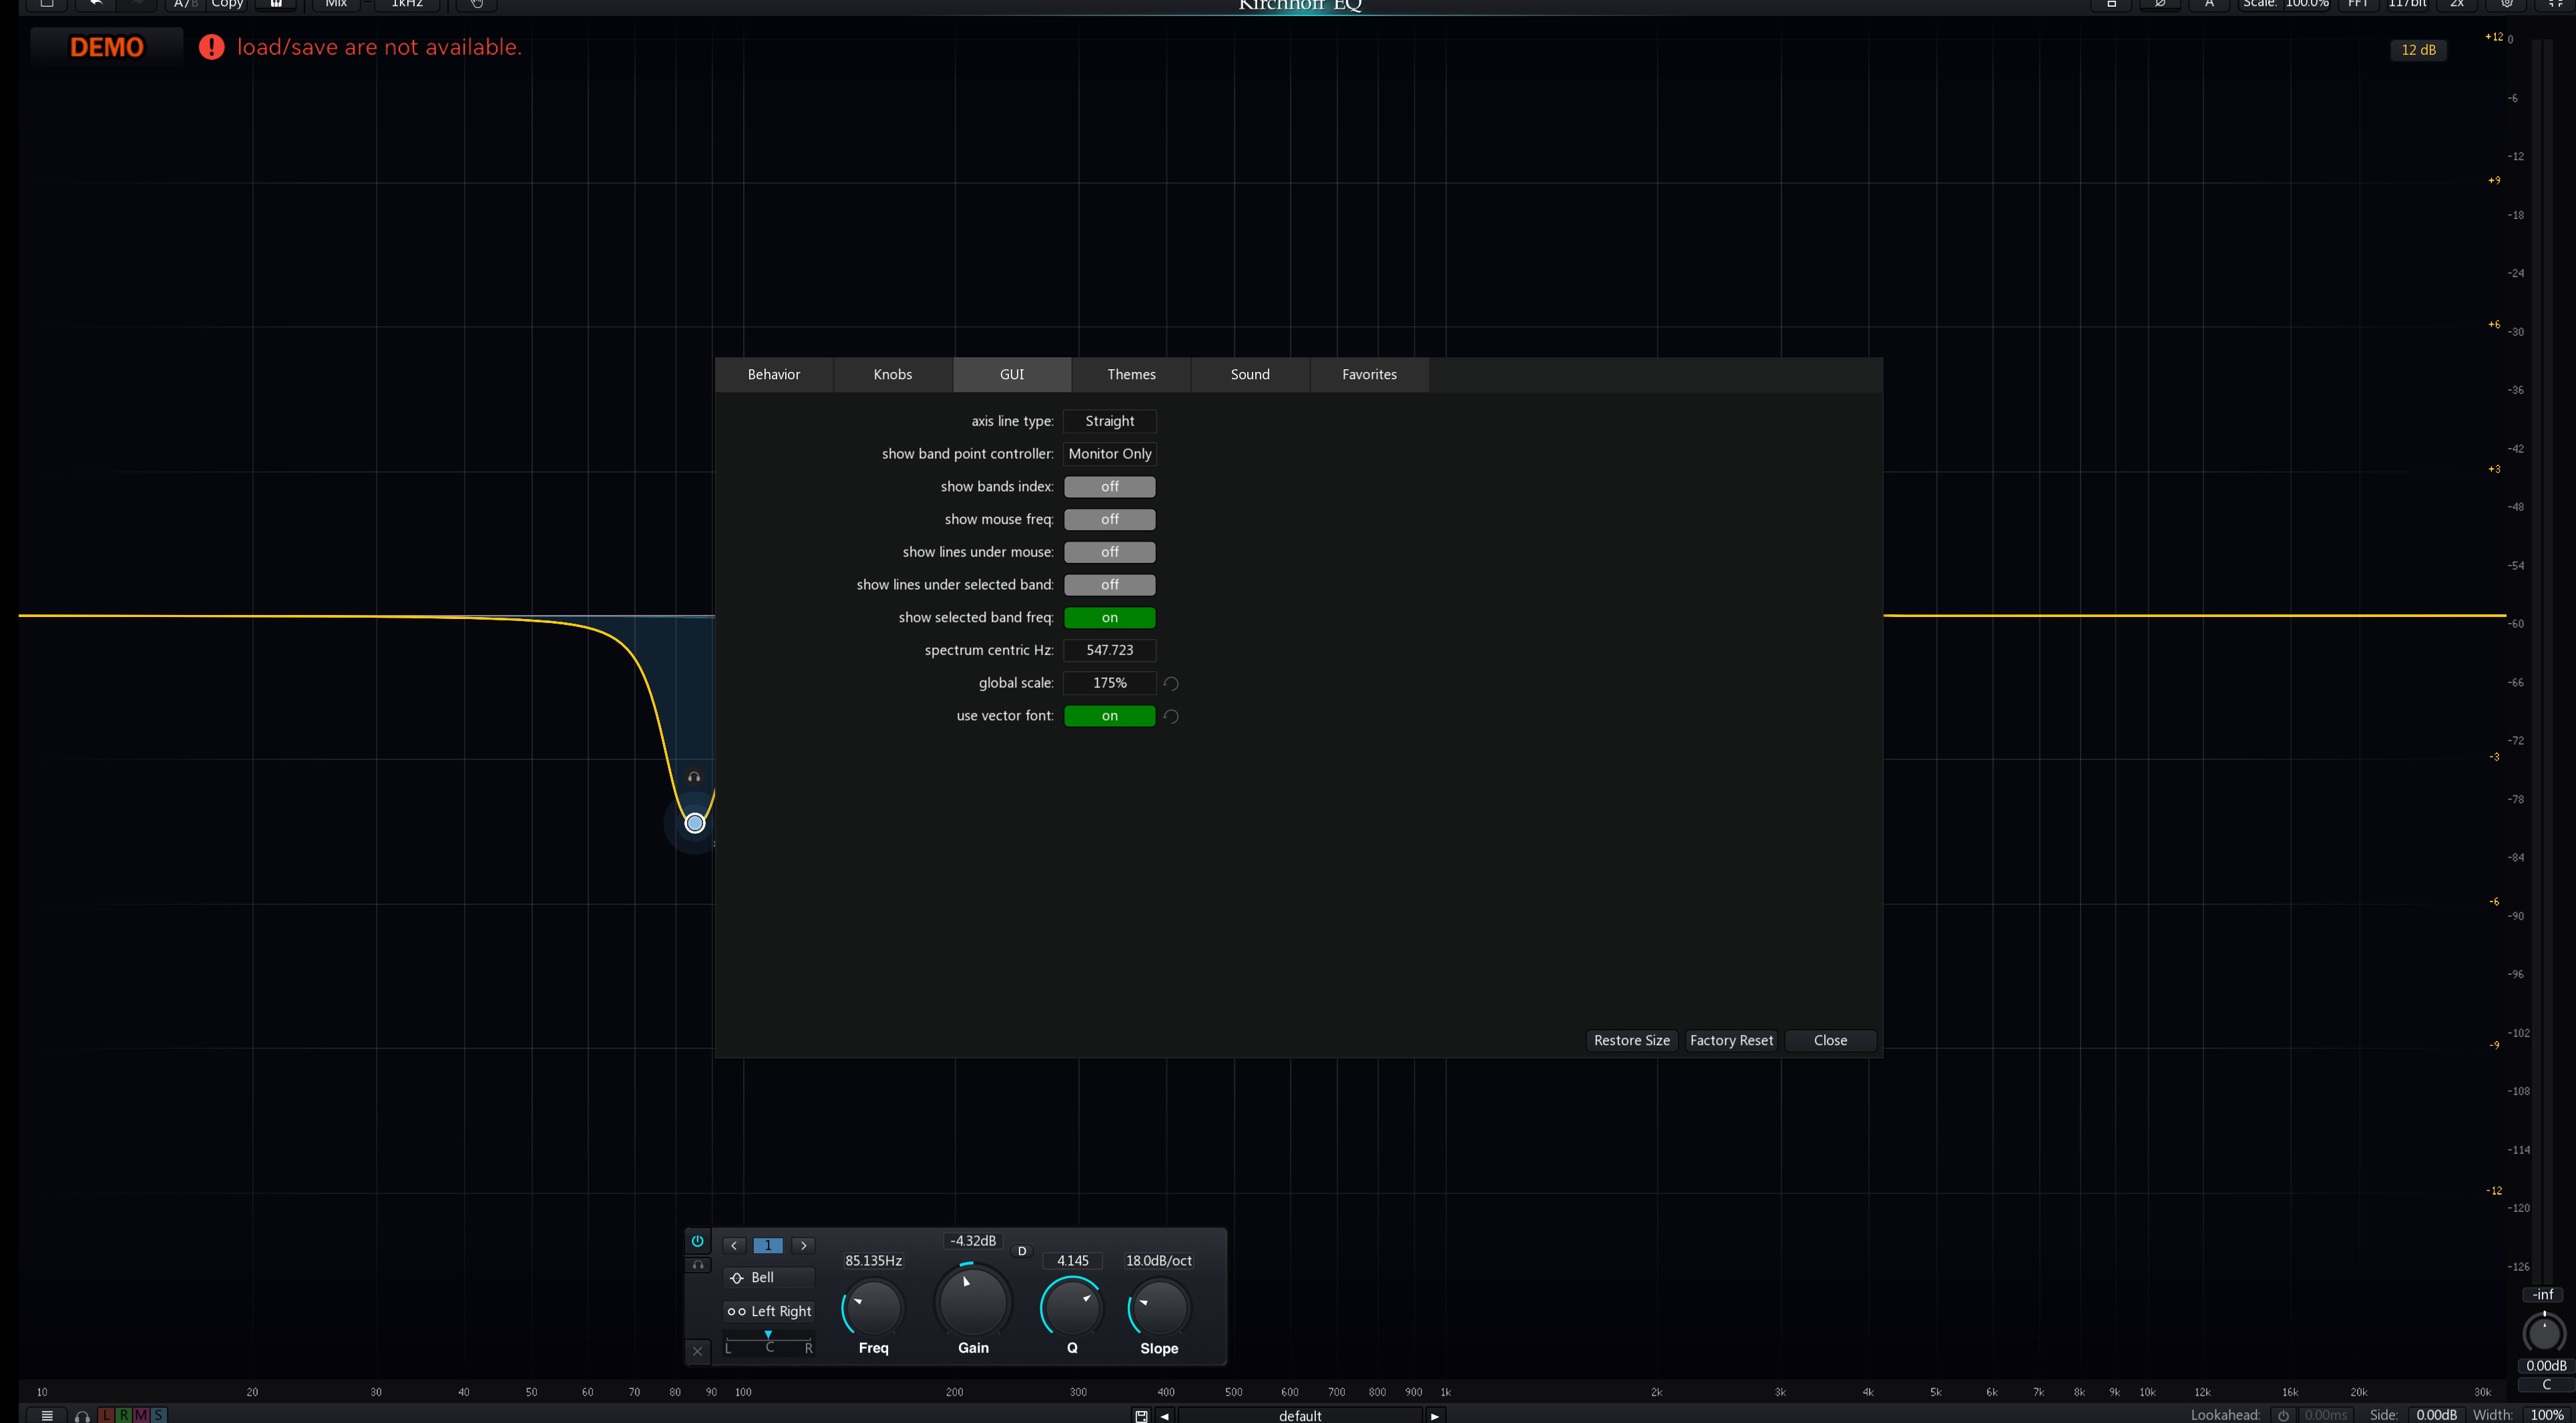Toggle show bands index off switch
The height and width of the screenshot is (1423, 2576).
click(x=1109, y=486)
